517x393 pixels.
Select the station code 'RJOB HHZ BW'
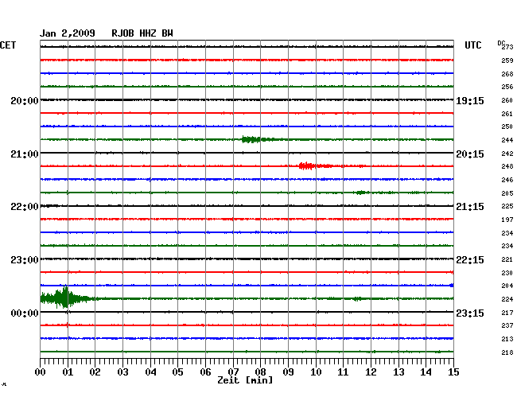click(142, 33)
